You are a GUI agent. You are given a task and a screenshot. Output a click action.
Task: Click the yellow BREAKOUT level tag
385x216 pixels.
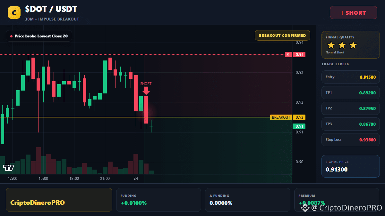click(281, 117)
